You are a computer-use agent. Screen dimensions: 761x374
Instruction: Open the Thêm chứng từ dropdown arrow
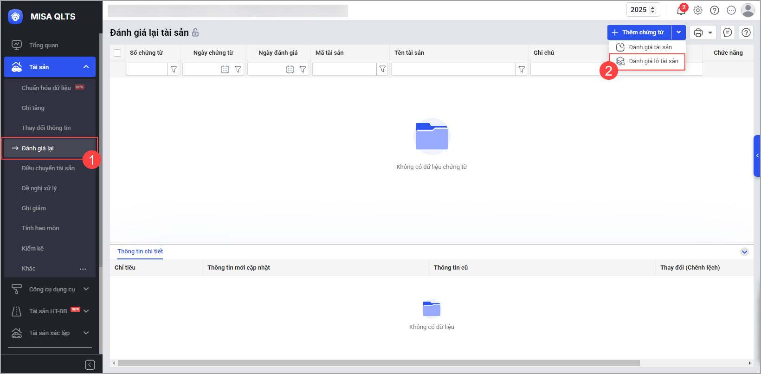tap(678, 32)
